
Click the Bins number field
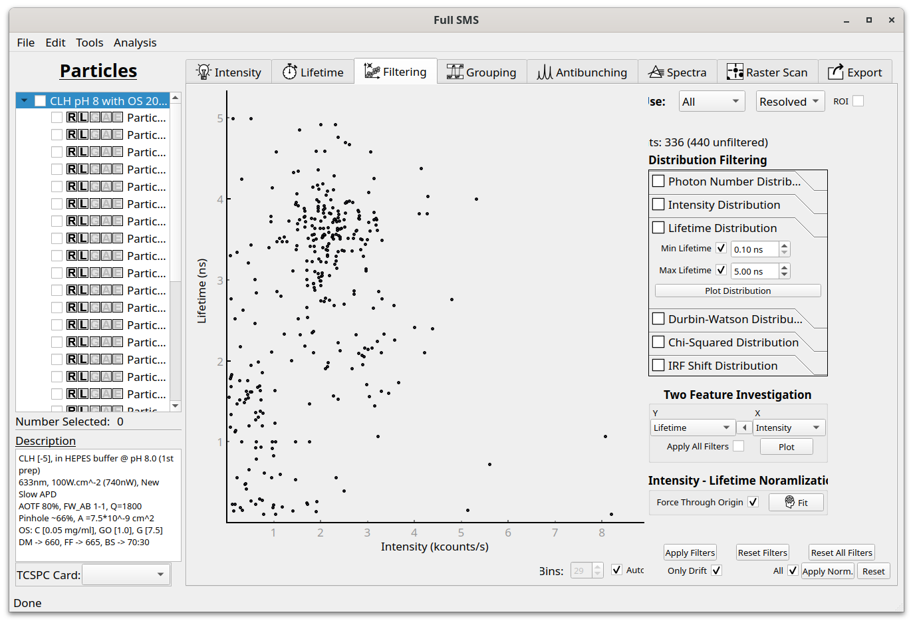click(581, 570)
